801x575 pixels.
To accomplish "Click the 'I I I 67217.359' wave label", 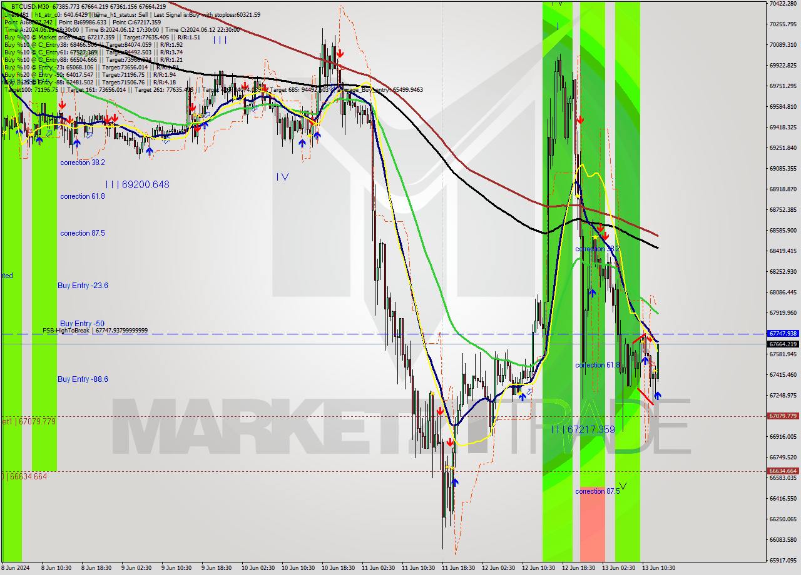I will (x=583, y=429).
